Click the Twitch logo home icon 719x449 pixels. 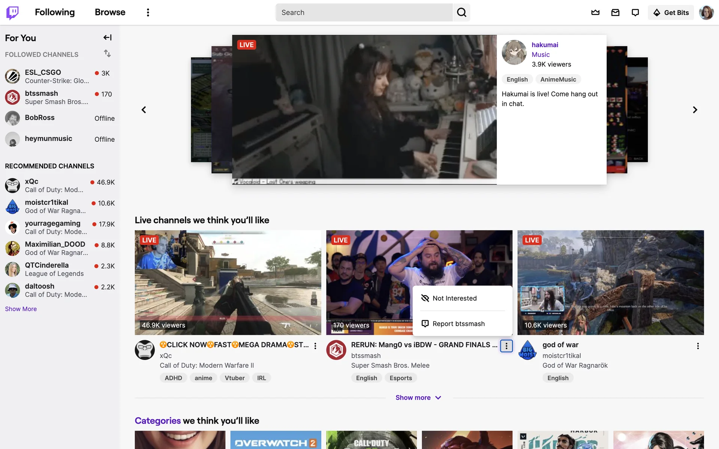(12, 12)
